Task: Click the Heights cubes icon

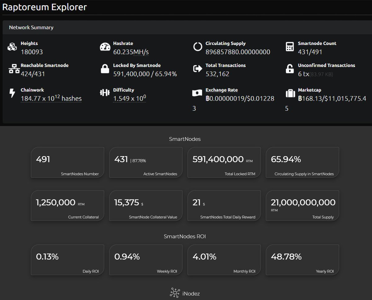Action: (12, 47)
